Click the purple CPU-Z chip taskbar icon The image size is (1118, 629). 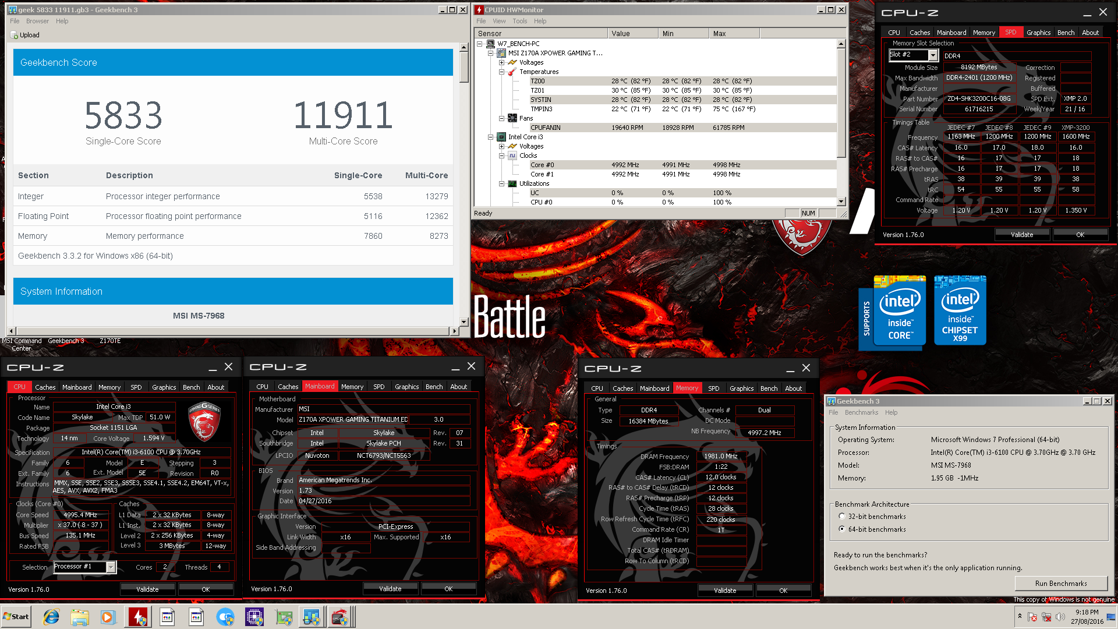254,617
